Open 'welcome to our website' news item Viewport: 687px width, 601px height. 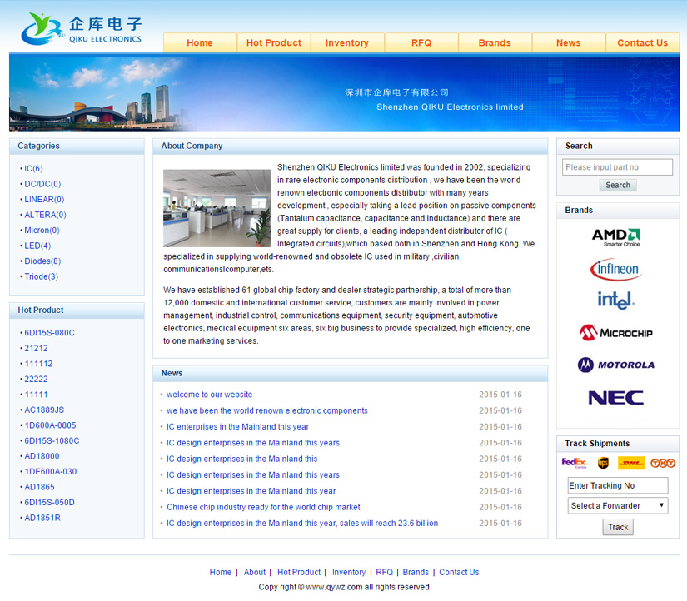pyautogui.click(x=209, y=395)
